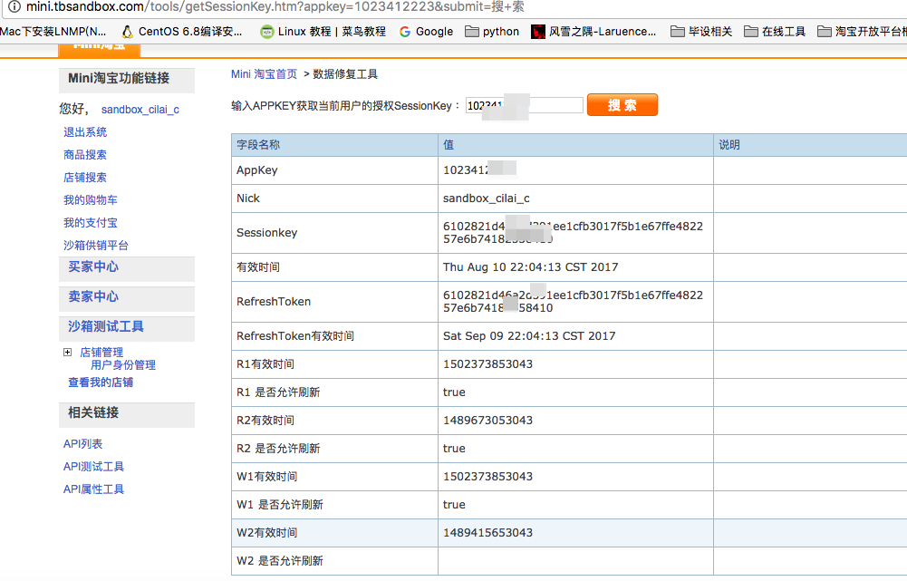The width and height of the screenshot is (907, 581).
Task: Select the W1有效时间 value 1502373853043
Action: pos(487,476)
